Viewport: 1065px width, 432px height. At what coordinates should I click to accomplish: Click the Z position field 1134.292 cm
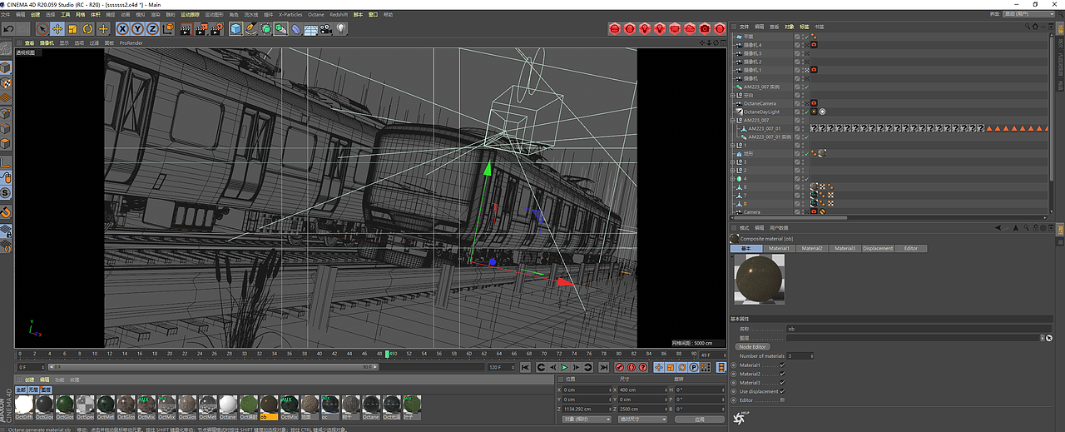(585, 409)
